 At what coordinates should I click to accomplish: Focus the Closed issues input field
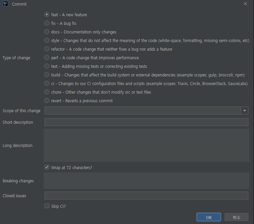click(146, 196)
